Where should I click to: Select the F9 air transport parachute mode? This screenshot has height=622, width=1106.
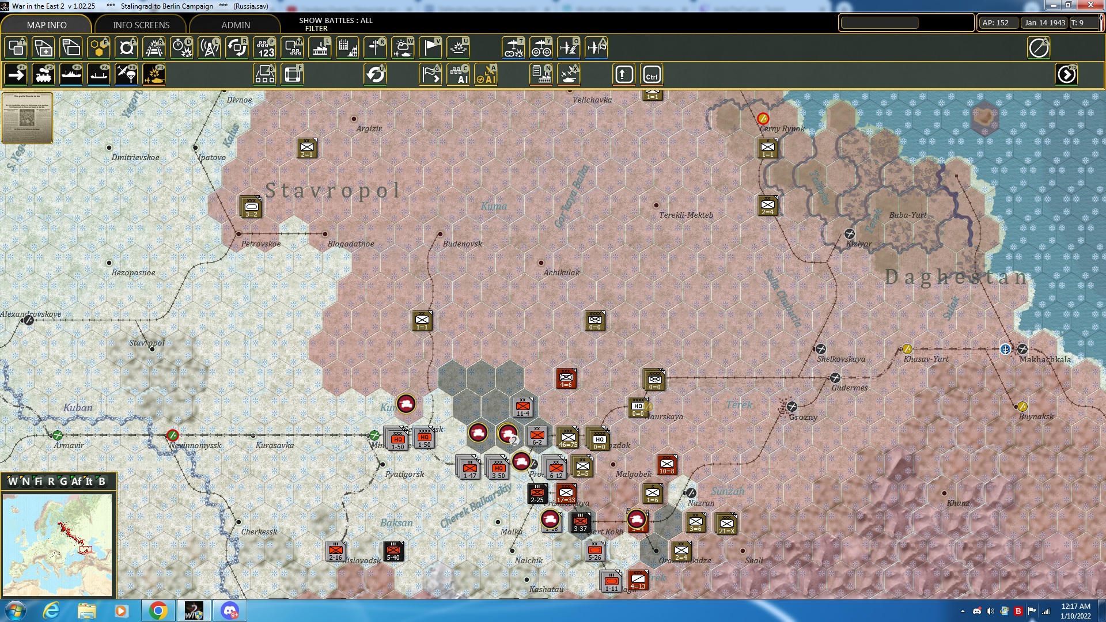126,75
